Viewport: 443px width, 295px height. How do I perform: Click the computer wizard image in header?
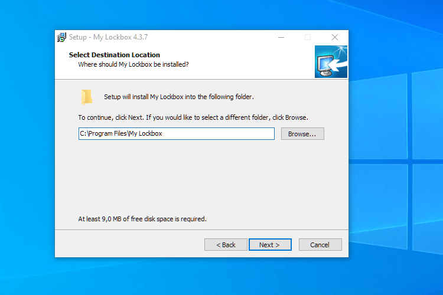(331, 61)
